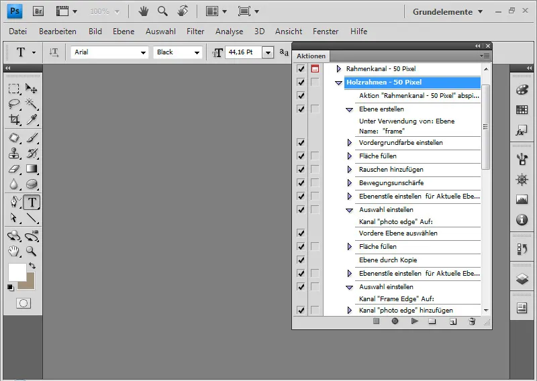Select the Crop tool
537x381 pixels.
tap(13, 119)
